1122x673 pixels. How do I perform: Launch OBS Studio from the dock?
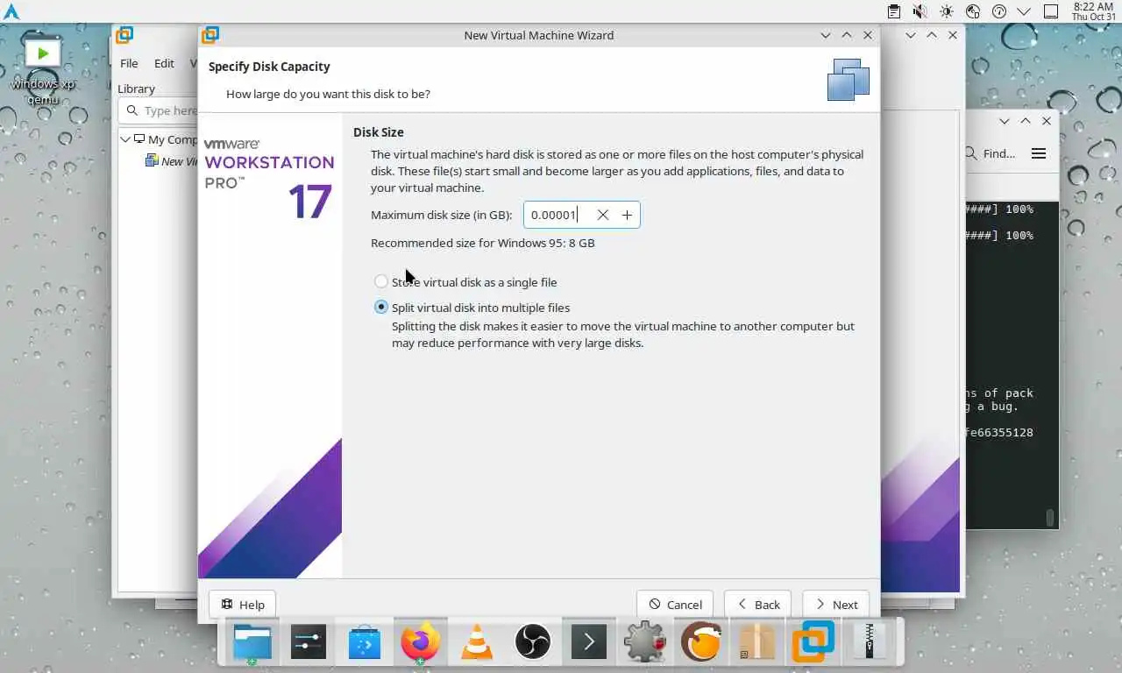532,642
